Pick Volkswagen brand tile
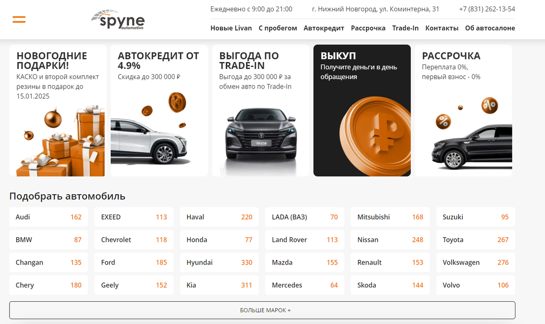The height and width of the screenshot is (324, 545). pyautogui.click(x=476, y=262)
